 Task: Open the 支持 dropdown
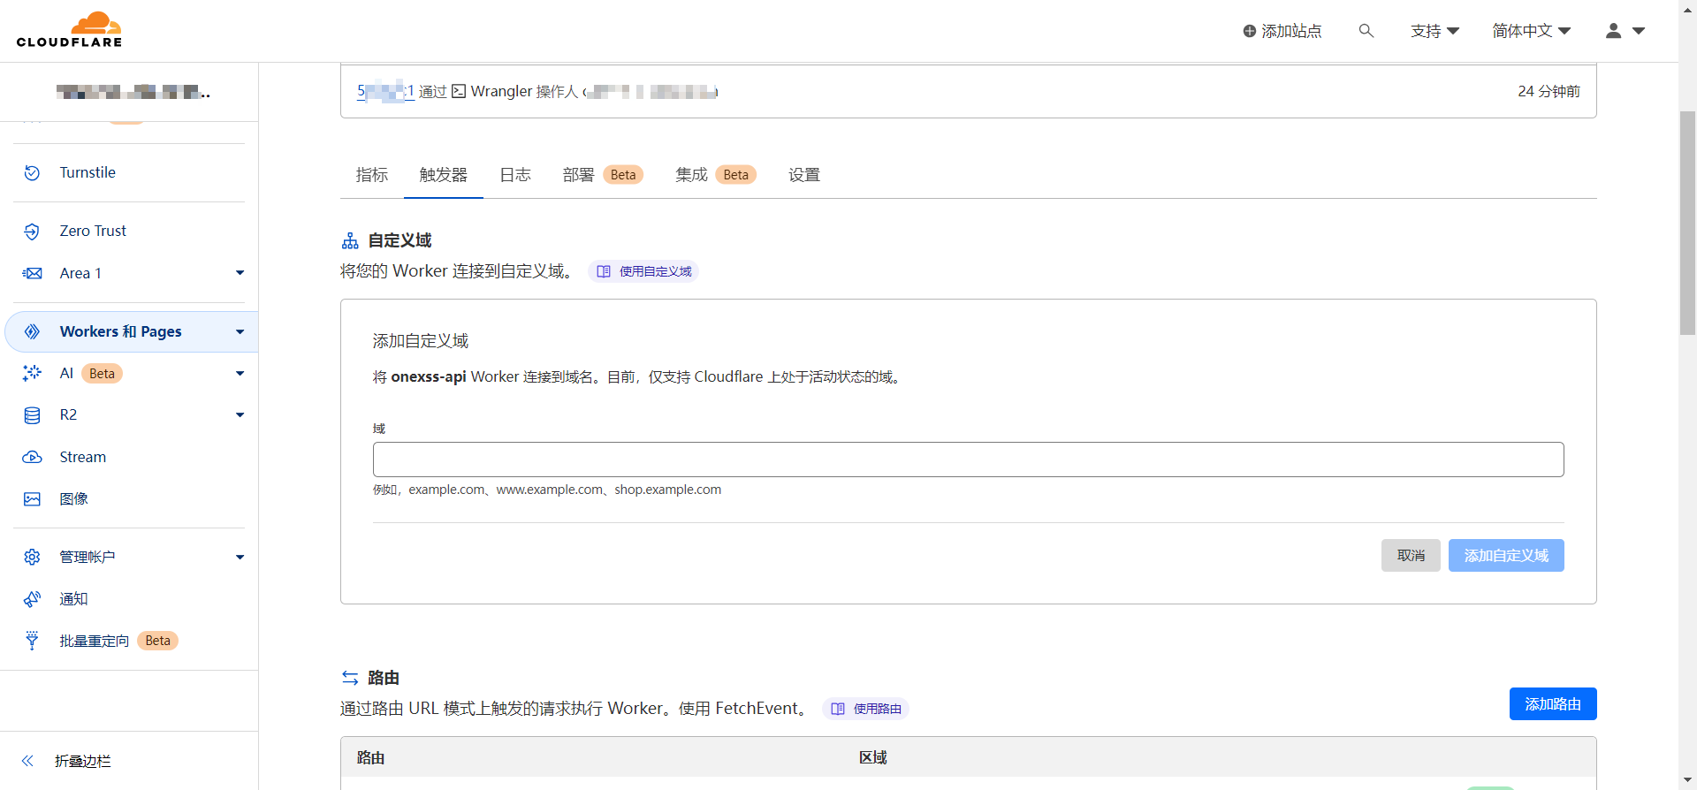coord(1434,31)
